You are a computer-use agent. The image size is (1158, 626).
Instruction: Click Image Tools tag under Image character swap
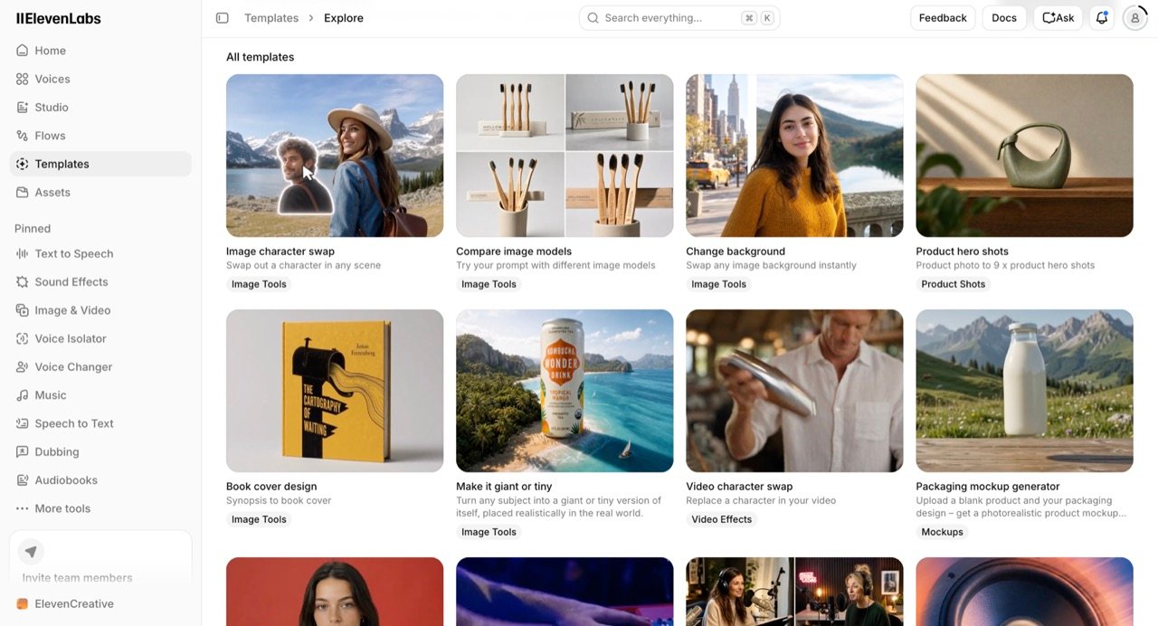(x=259, y=284)
